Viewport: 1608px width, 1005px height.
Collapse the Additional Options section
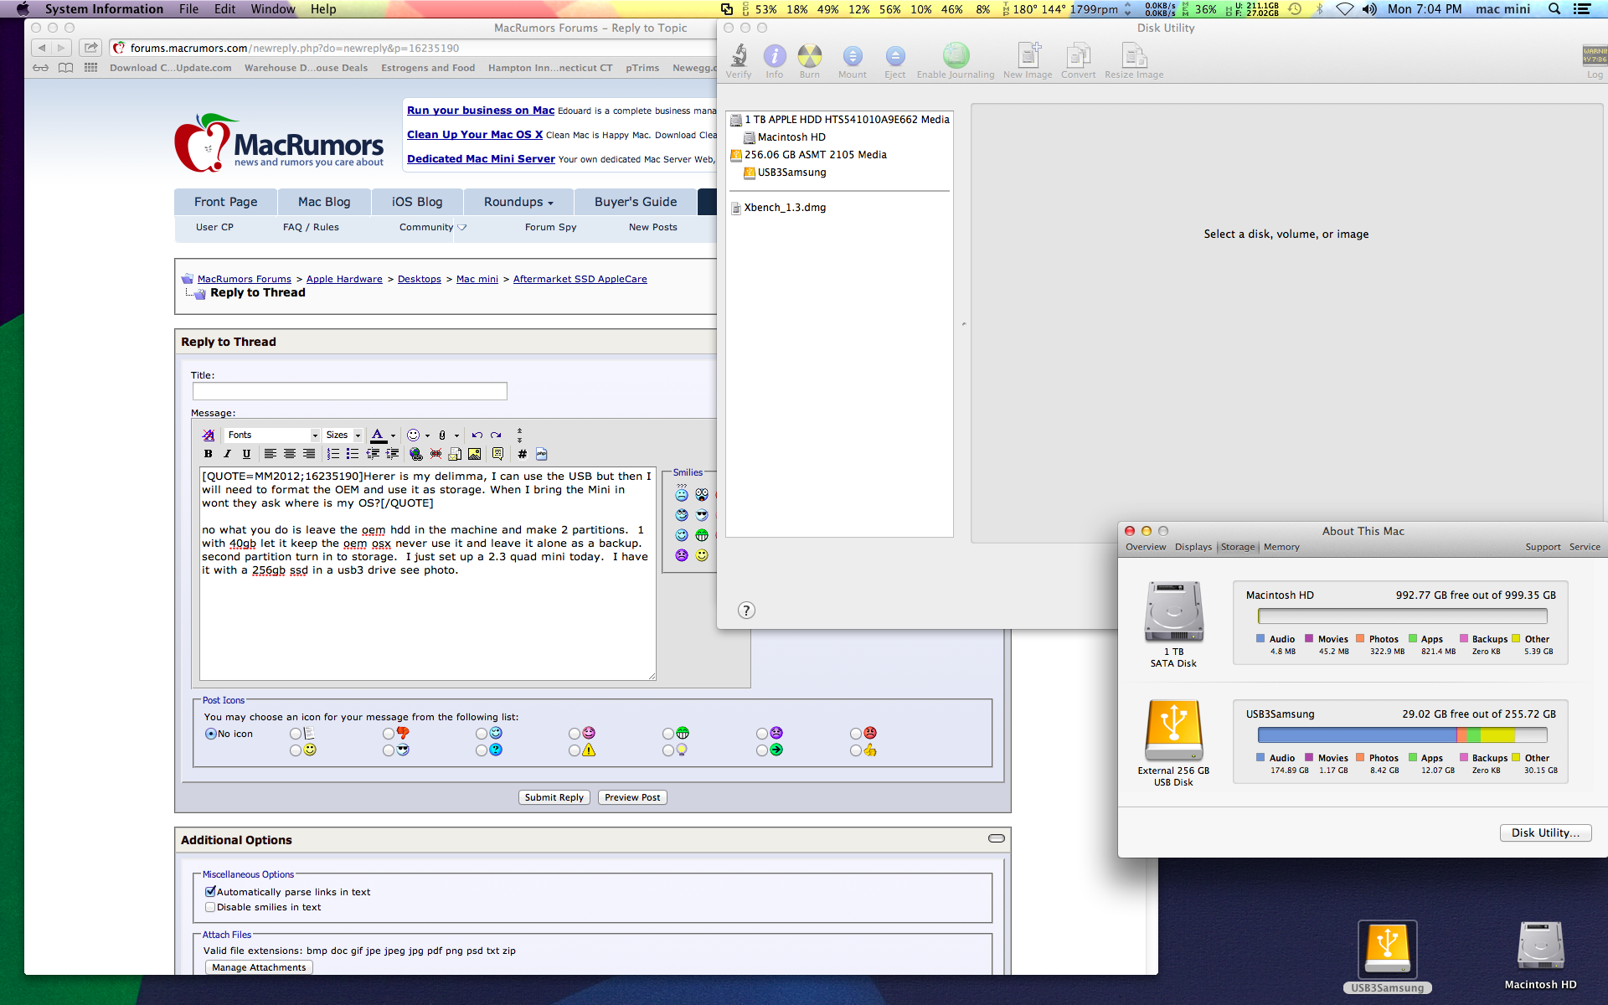click(997, 839)
